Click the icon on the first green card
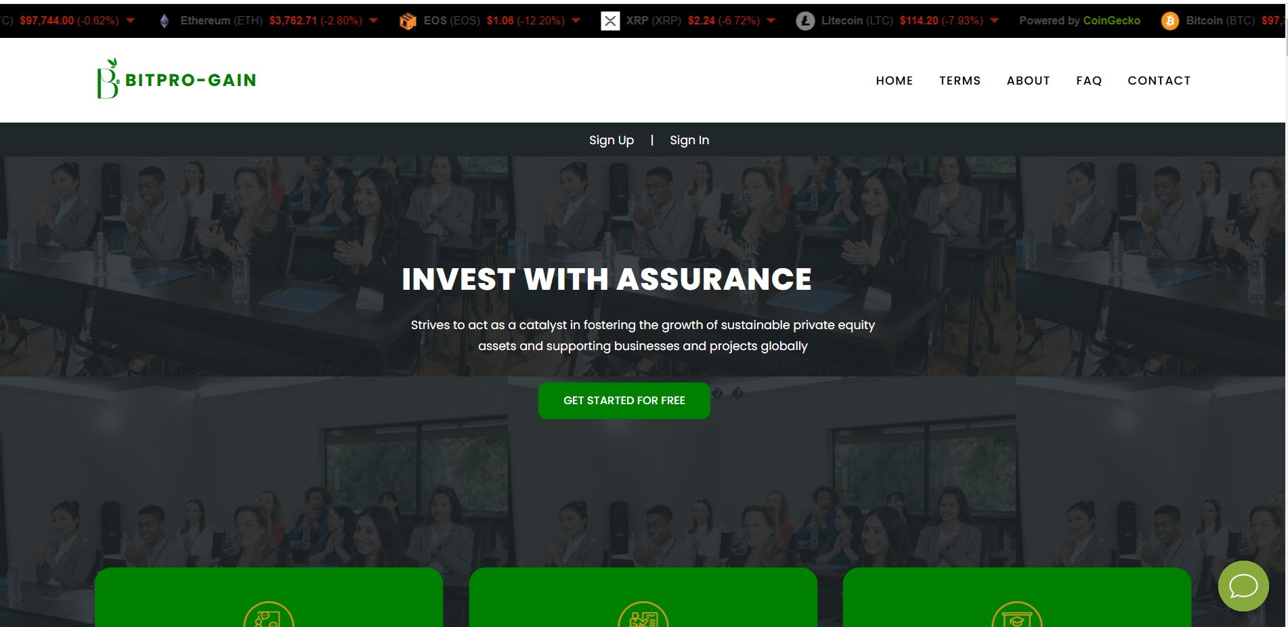The height and width of the screenshot is (627, 1288). click(x=269, y=614)
